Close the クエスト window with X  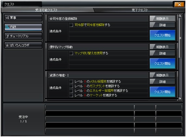[179, 5]
